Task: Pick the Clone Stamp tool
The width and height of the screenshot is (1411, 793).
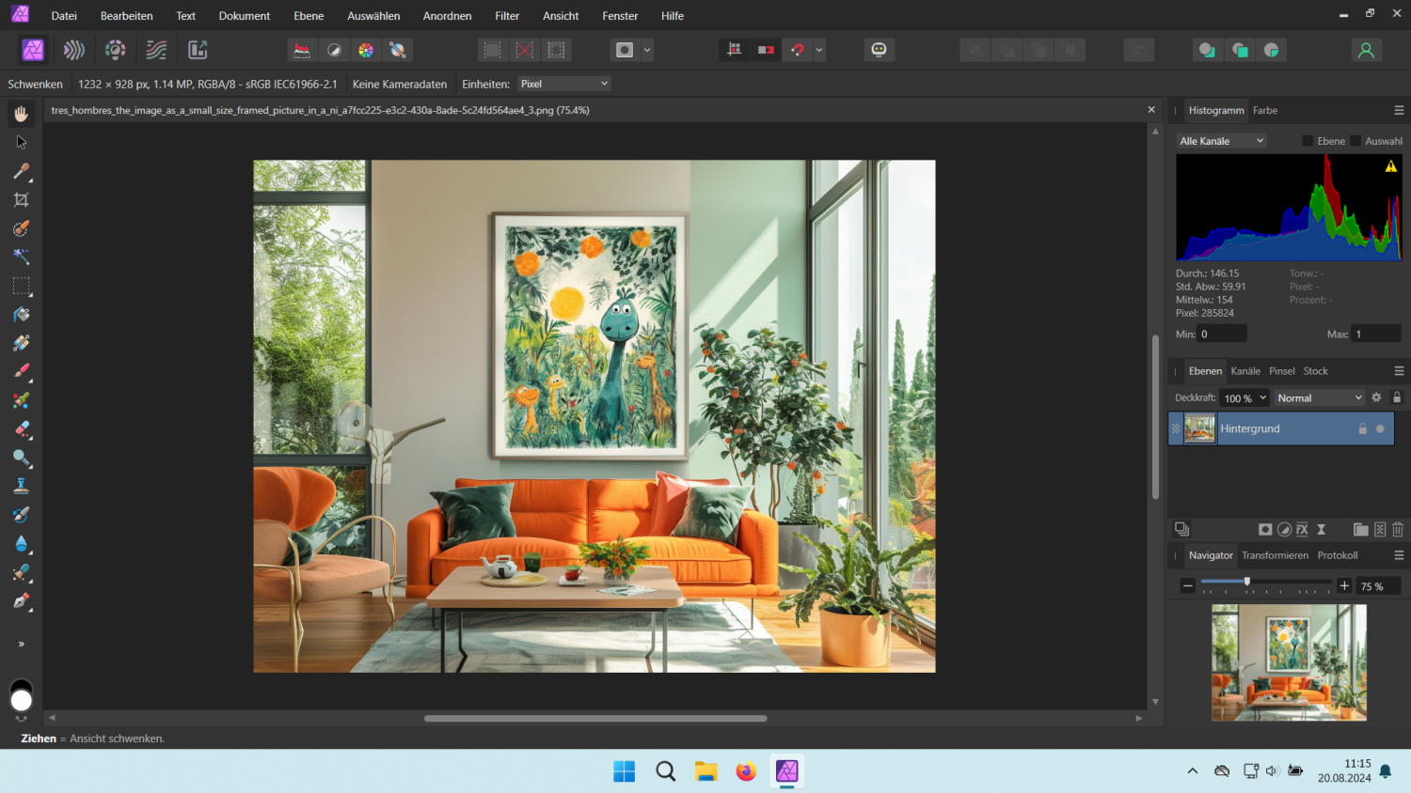Action: [21, 486]
